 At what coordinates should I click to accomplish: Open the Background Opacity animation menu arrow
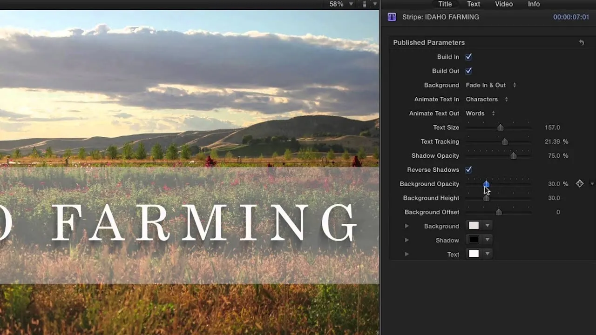(592, 184)
